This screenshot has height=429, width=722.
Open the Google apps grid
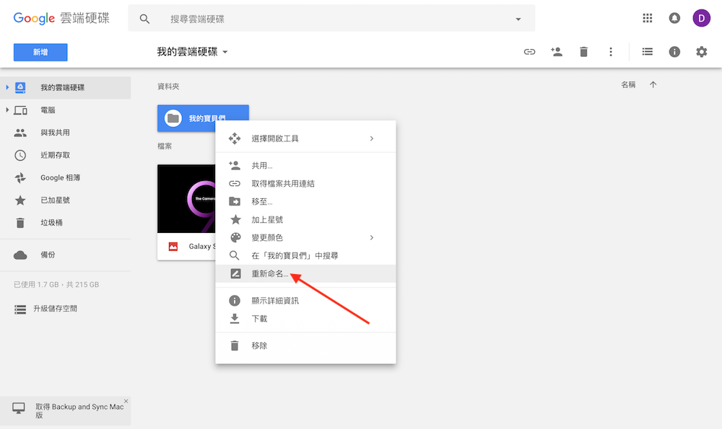coord(648,17)
